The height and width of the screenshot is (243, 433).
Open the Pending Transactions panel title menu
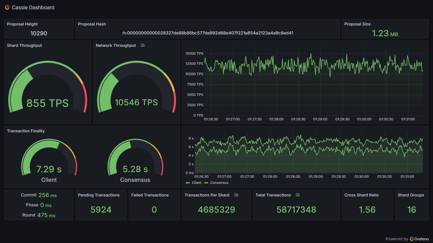[99, 195]
